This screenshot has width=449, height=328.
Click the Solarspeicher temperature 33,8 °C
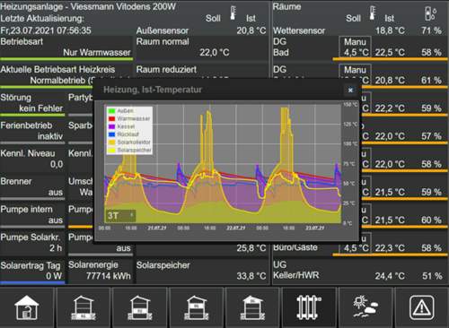click(x=251, y=276)
